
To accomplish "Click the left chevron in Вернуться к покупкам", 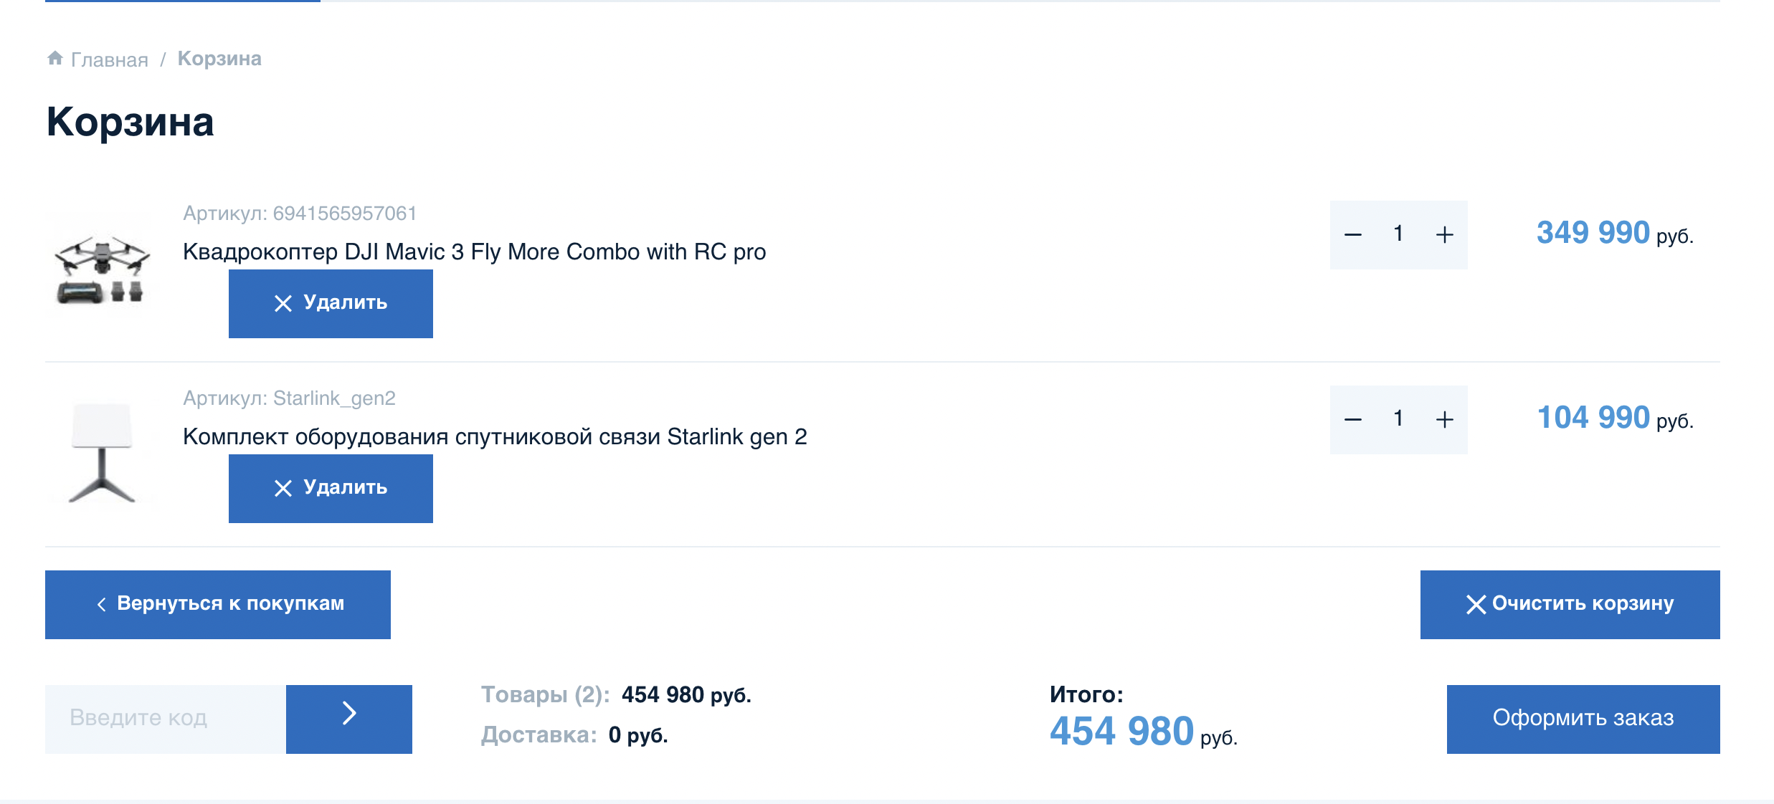I will 103,604.
